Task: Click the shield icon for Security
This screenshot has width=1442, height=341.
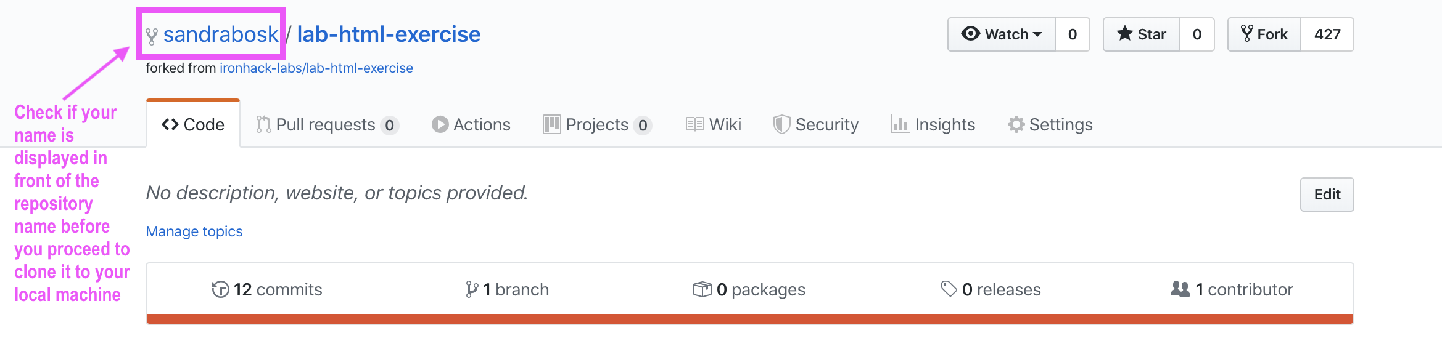Action: click(781, 125)
